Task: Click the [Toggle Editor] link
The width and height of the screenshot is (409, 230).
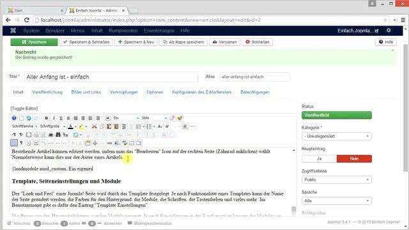Action: click(24, 108)
